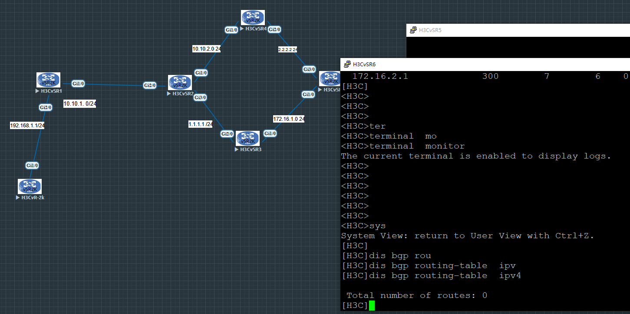Click the green cursor at the terminal prompt
Image resolution: width=630 pixels, height=314 pixels.
point(371,306)
